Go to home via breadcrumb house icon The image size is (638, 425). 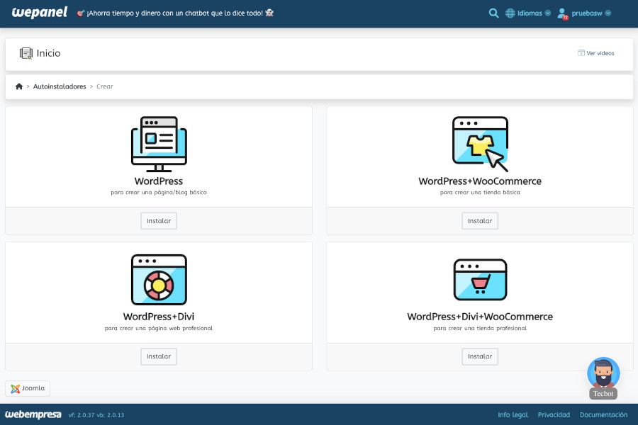point(19,86)
